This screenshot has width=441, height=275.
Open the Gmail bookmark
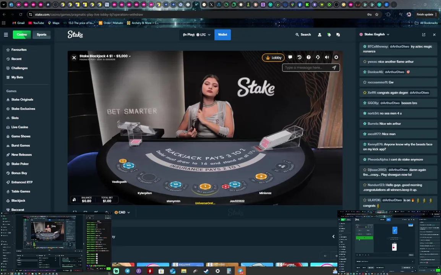click(19, 23)
